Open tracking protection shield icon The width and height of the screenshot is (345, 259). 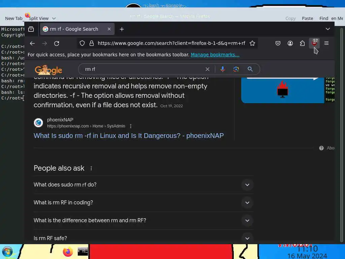(x=82, y=44)
